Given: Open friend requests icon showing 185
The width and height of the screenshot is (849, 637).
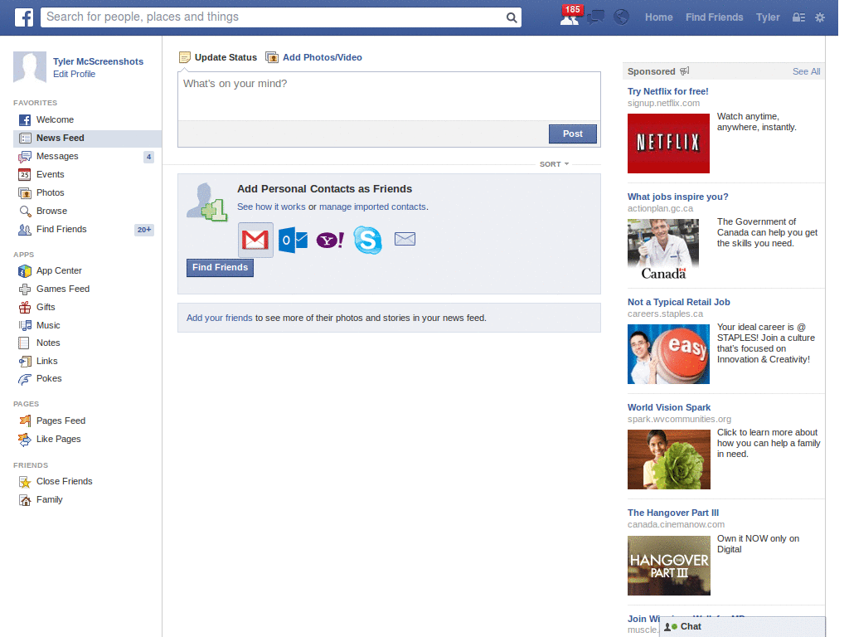Looking at the screenshot, I should (x=570, y=17).
